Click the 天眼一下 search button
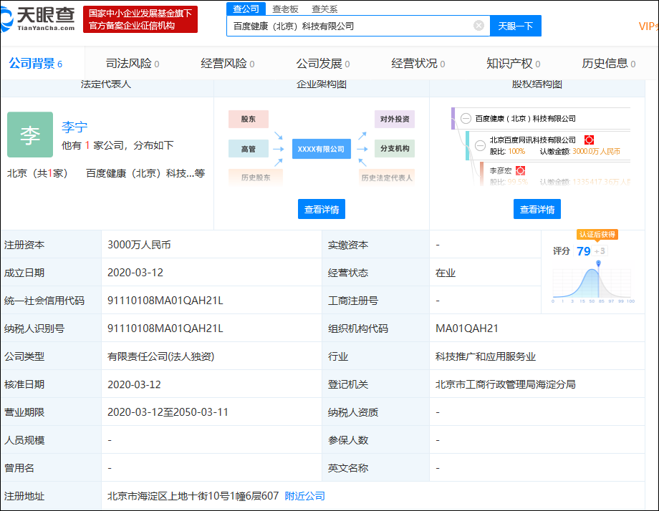Screen dimensions: 659x511 (515, 25)
